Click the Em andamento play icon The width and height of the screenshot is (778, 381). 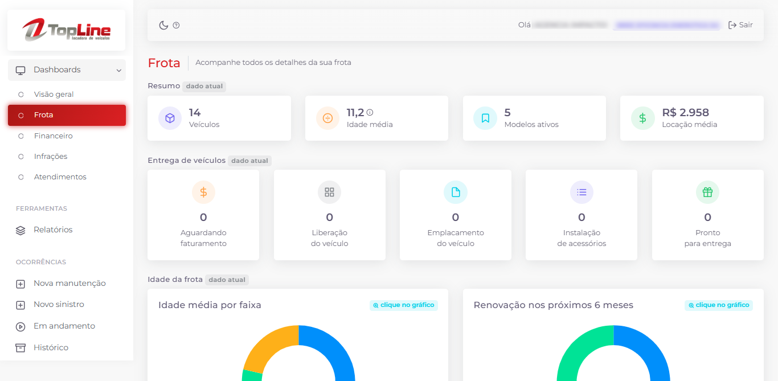click(x=21, y=326)
